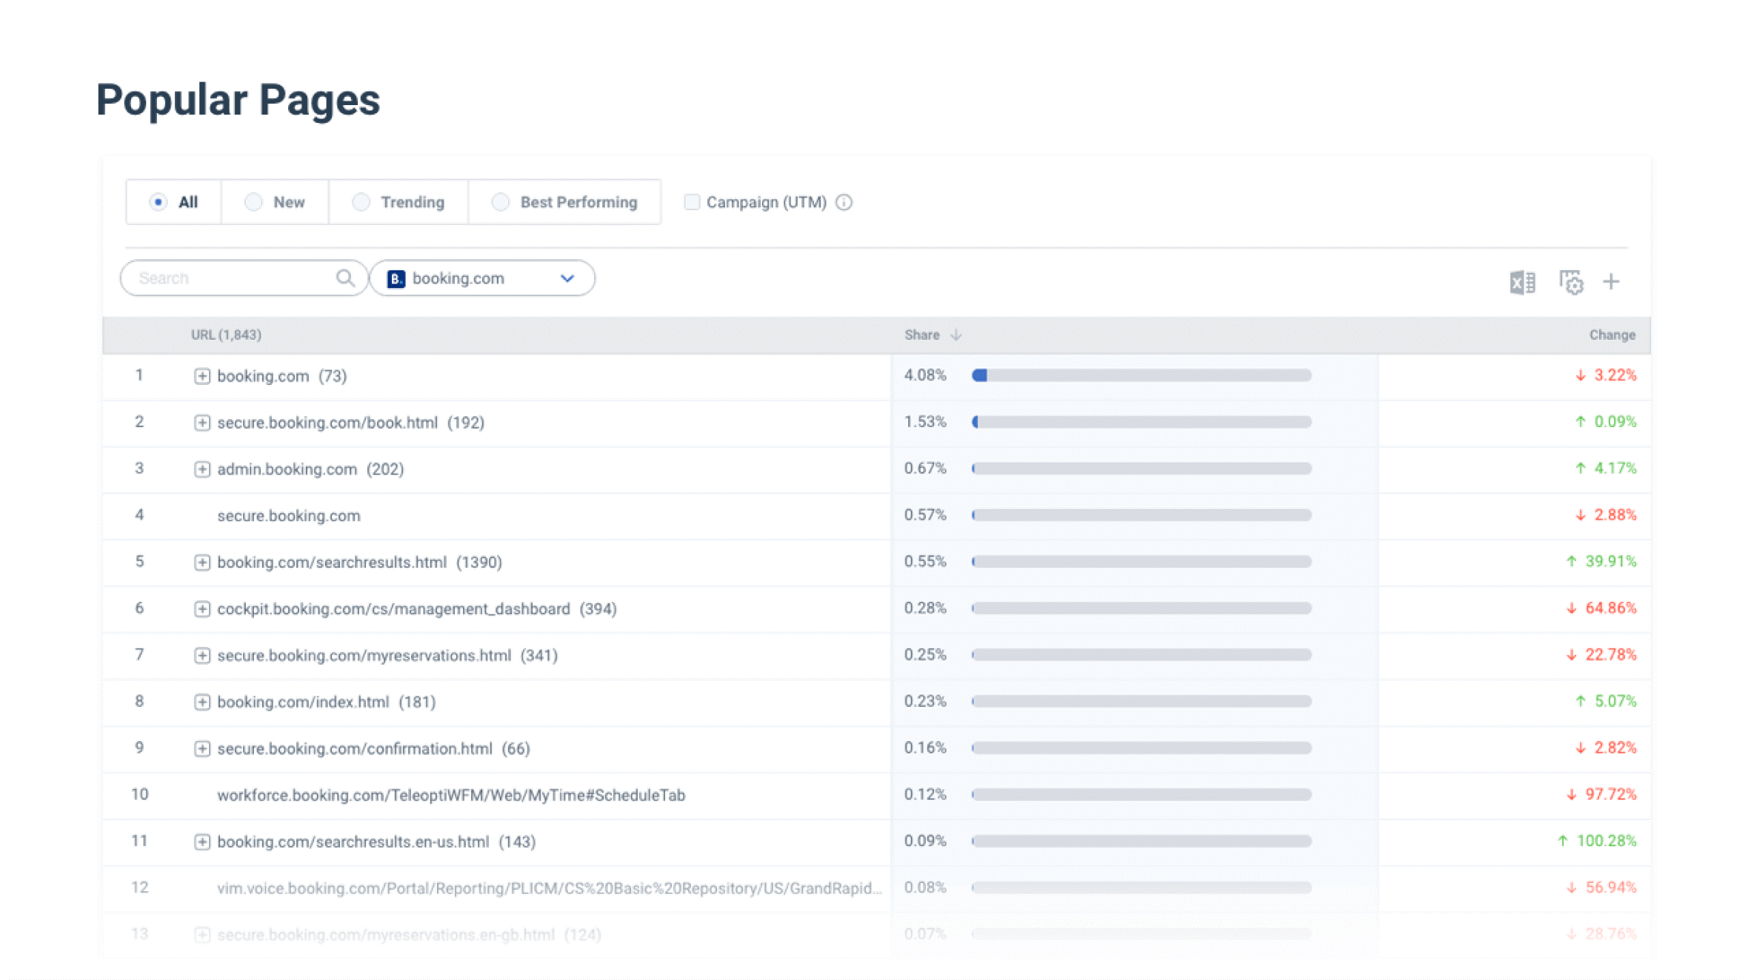Open workforce.booking.com TeleoptiWFM URL

point(451,795)
